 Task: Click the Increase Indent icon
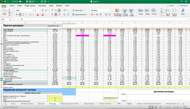click(x=68, y=15)
